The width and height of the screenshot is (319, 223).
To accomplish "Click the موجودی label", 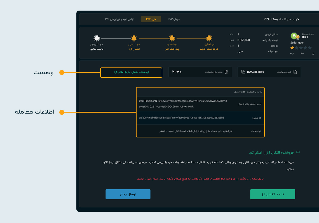I will click(274, 46).
